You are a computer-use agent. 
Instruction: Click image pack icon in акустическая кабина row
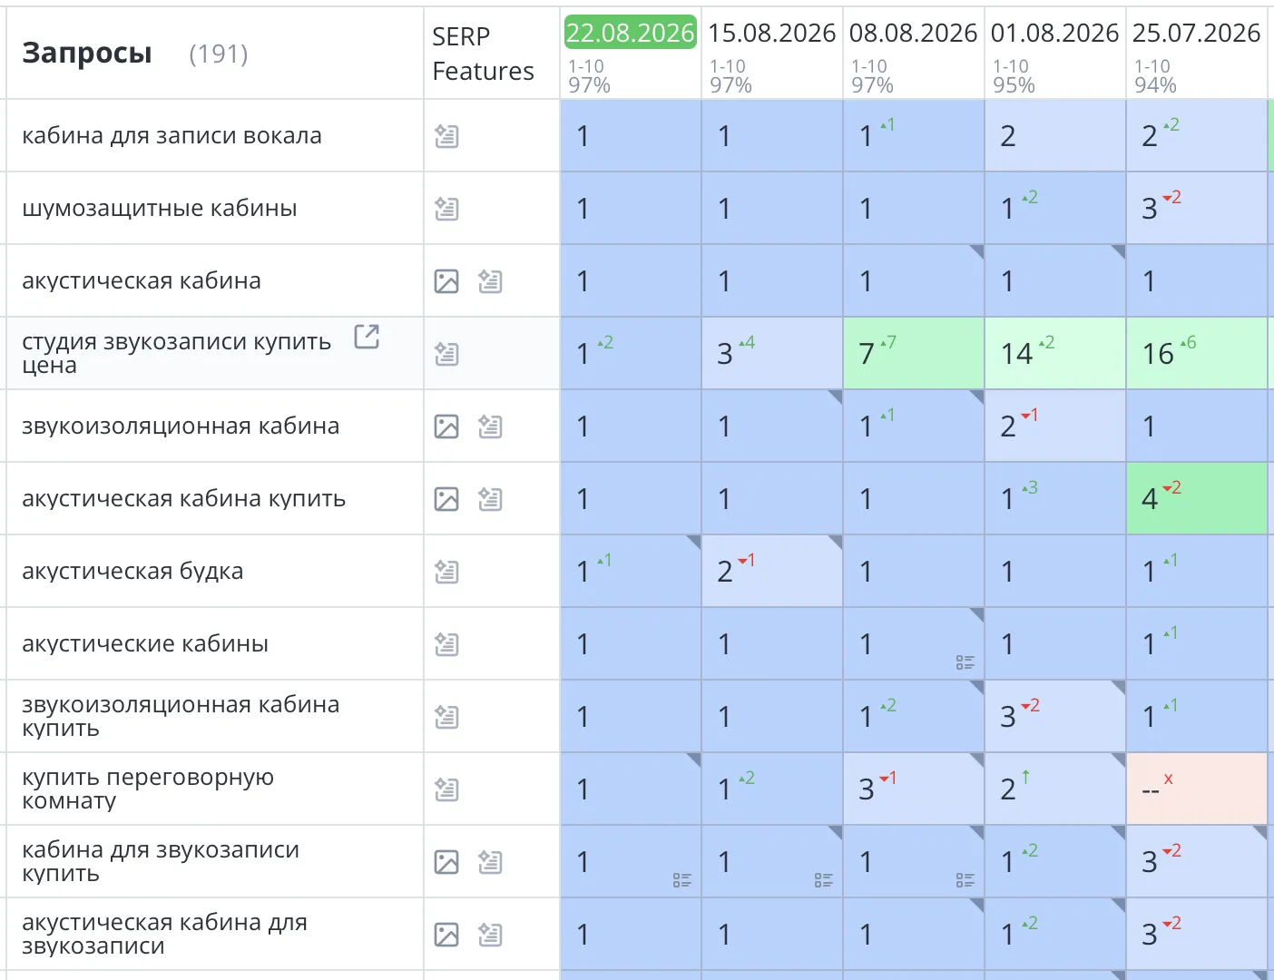click(x=446, y=281)
